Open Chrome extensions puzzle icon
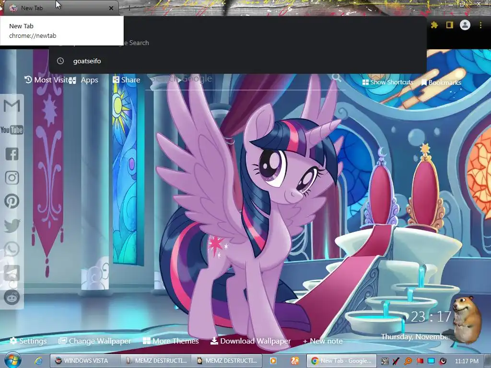 434,25
